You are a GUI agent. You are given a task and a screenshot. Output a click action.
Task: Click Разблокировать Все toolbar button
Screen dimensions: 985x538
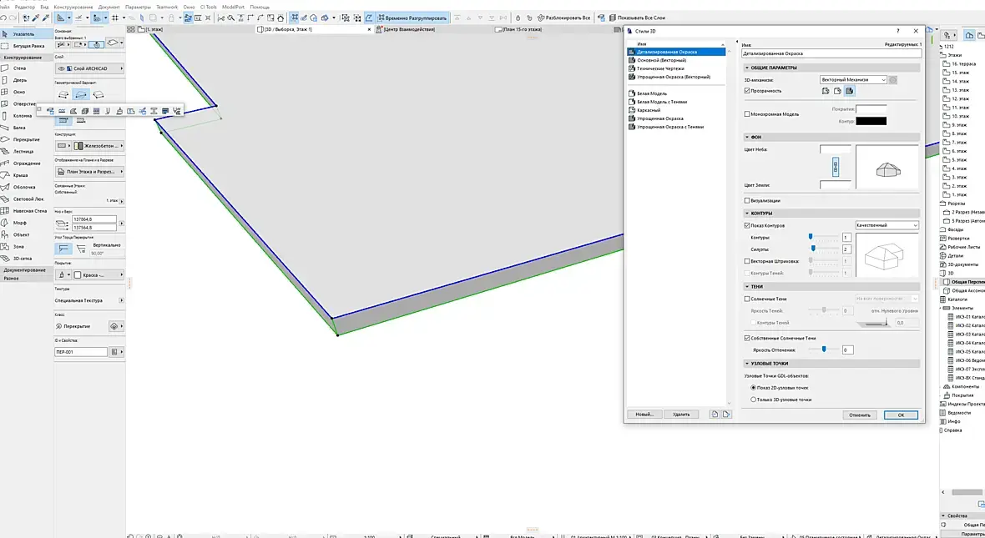point(563,18)
